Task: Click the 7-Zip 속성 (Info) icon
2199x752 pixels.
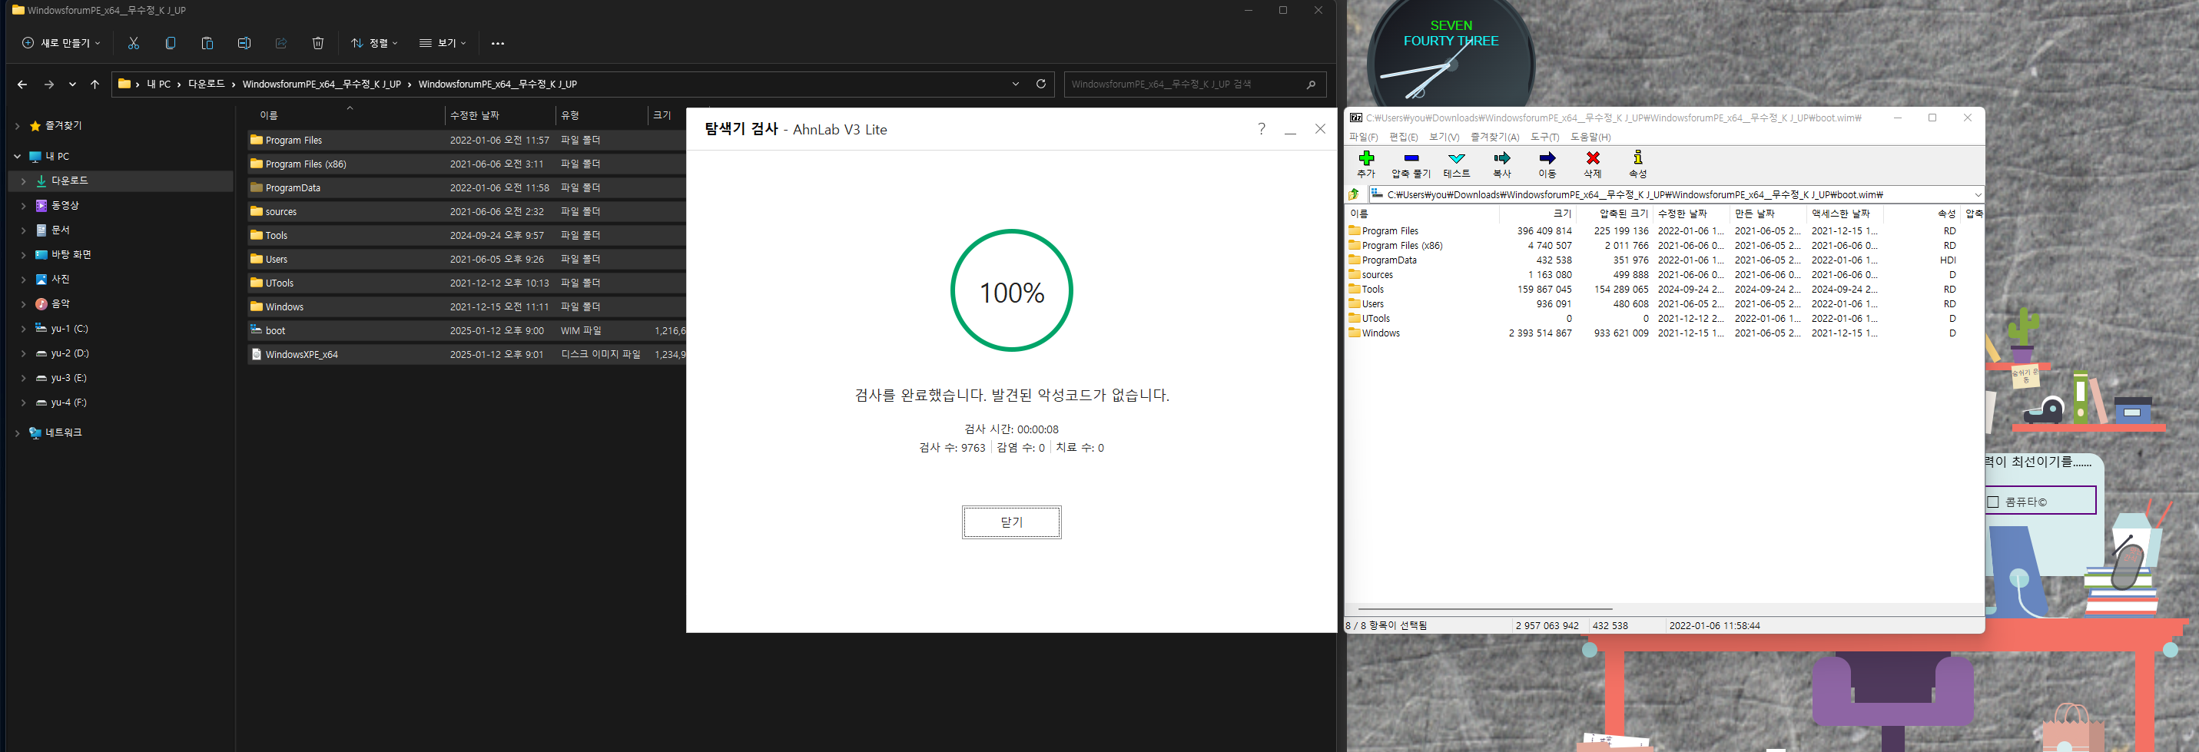Action: pos(1637,158)
